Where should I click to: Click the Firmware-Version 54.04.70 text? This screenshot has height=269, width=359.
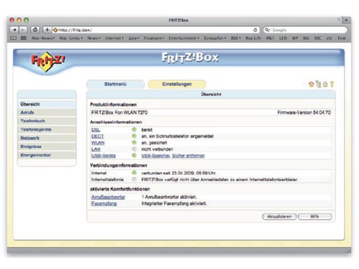point(304,113)
